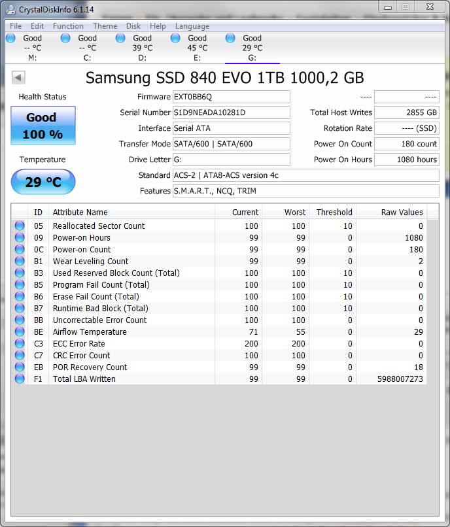Viewport: 450px width, 527px height.
Task: Click status orb for Reallocated Sector Count
Action: [20, 226]
